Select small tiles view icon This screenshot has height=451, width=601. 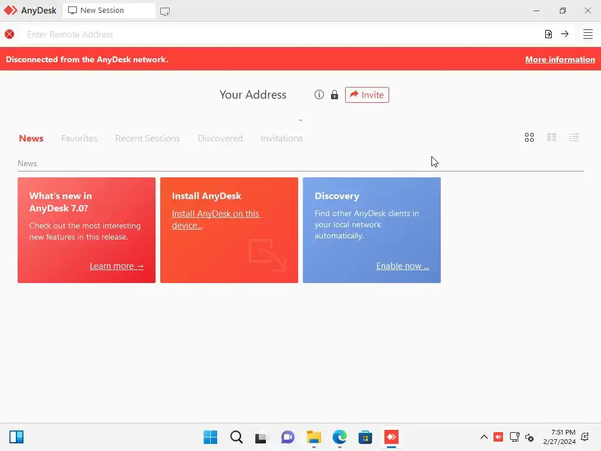551,137
